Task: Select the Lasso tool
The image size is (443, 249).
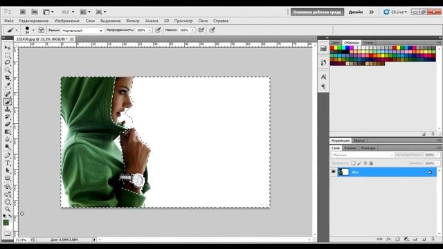Action: click(8, 62)
